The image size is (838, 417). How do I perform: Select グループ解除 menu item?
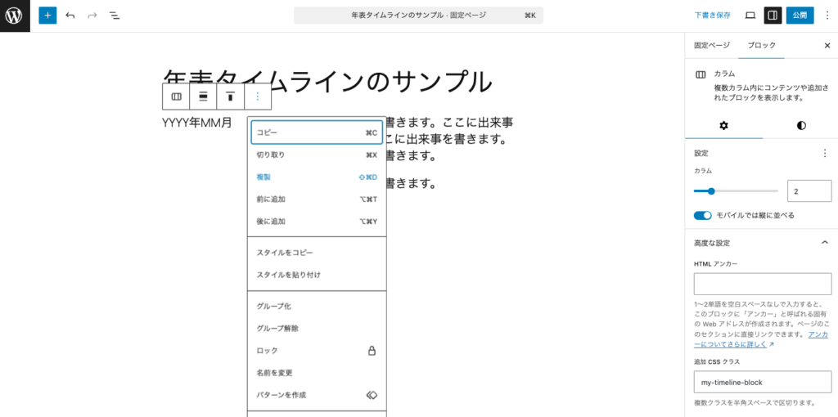(317, 329)
